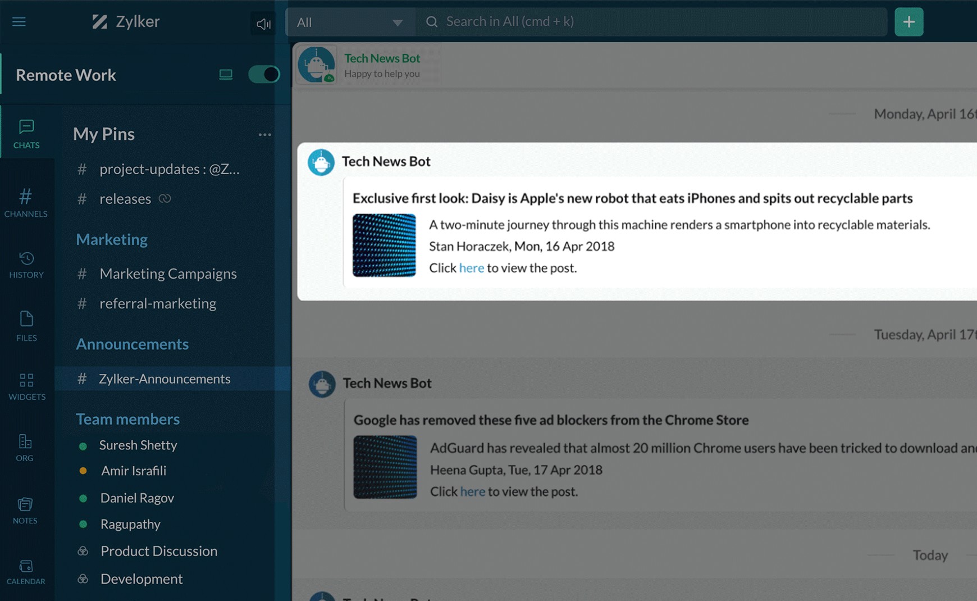The width and height of the screenshot is (977, 601).
Task: Click the monitor icon next to Remote Work
Action: 225,74
